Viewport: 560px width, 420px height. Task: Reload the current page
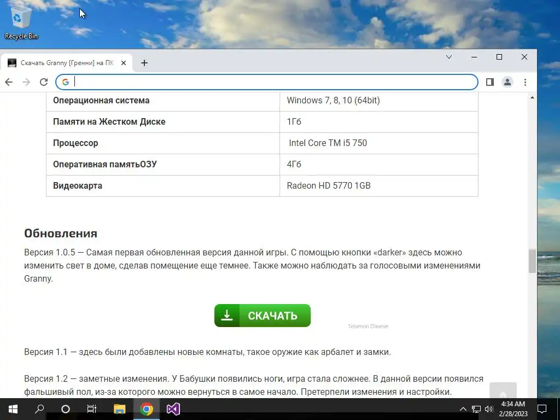[x=44, y=82]
